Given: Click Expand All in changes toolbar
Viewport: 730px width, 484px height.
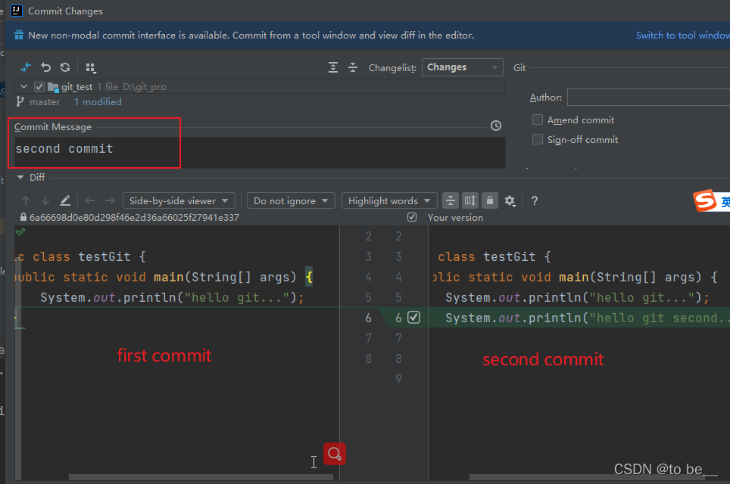Looking at the screenshot, I should point(333,67).
